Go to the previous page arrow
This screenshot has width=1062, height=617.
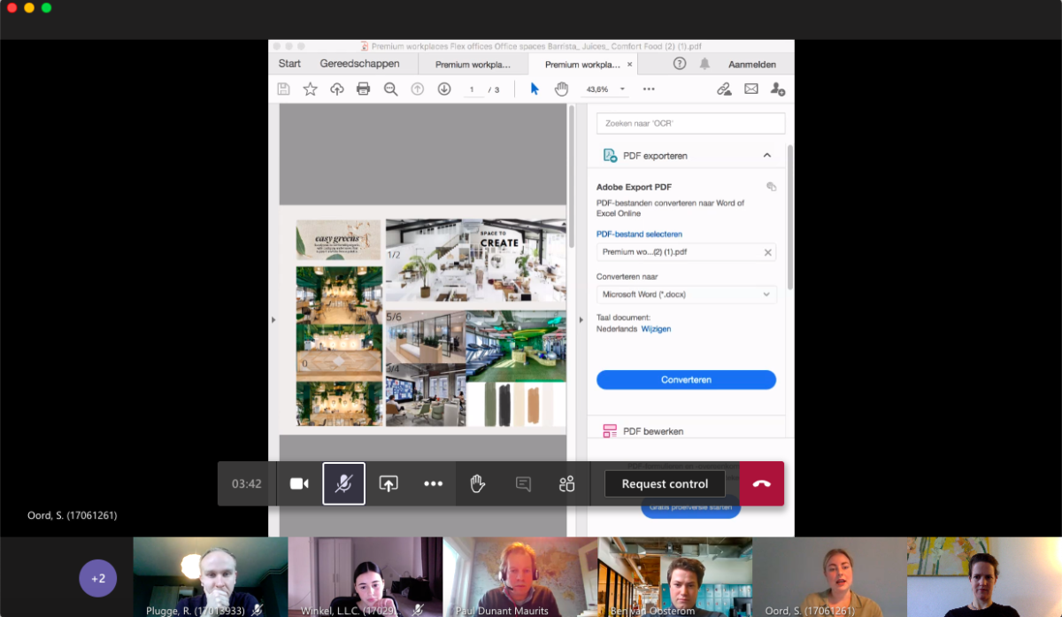pyautogui.click(x=418, y=89)
